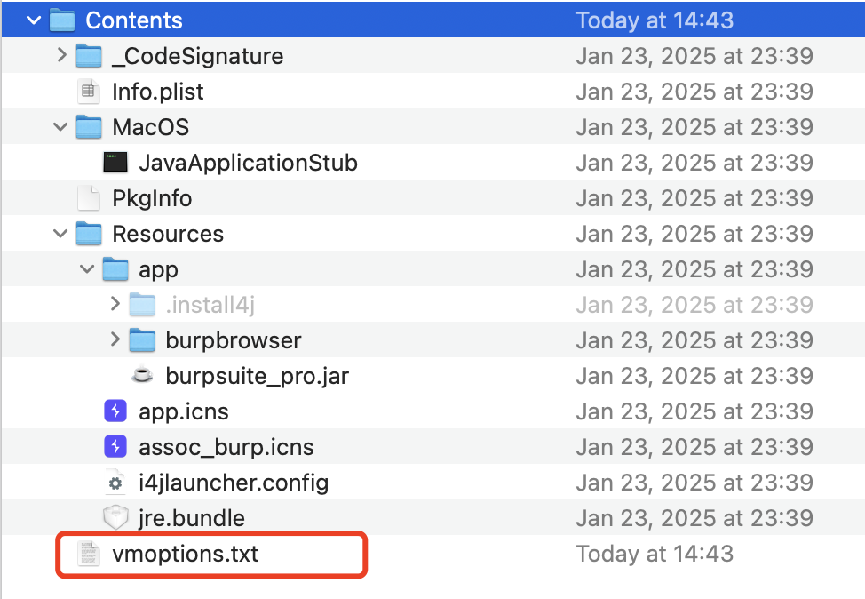Image resolution: width=865 pixels, height=599 pixels.
Task: Click the vmoptions.txt text file icon
Action: (x=89, y=554)
